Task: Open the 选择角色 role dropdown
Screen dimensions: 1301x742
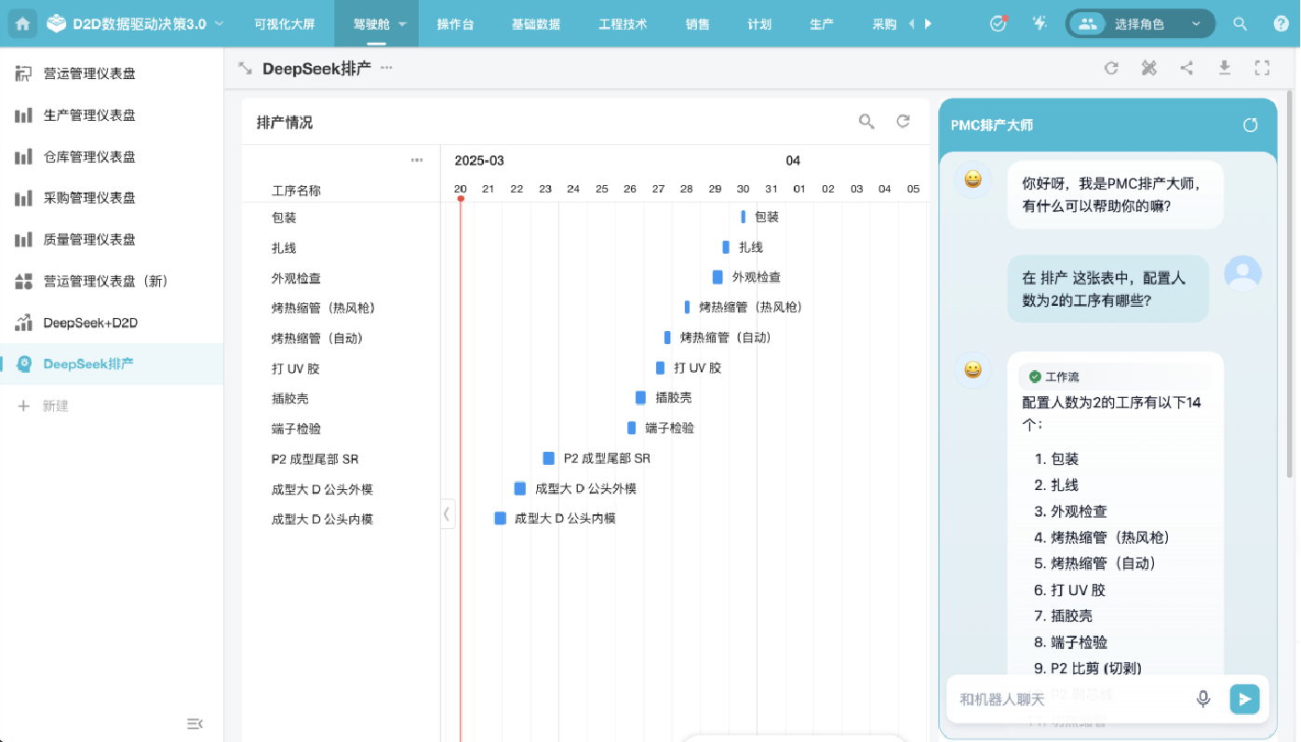Action: click(1140, 24)
